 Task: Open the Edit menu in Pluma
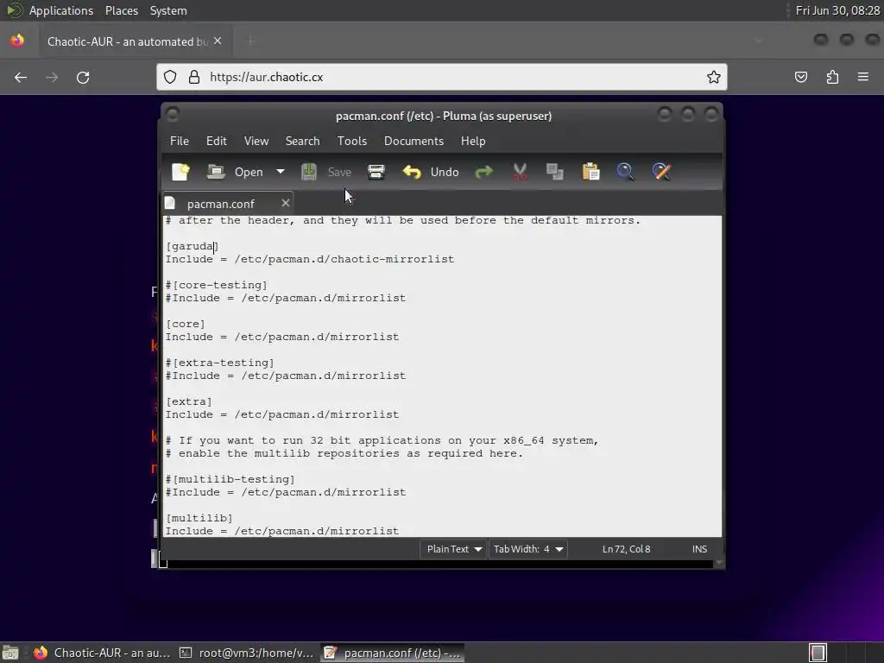point(217,141)
